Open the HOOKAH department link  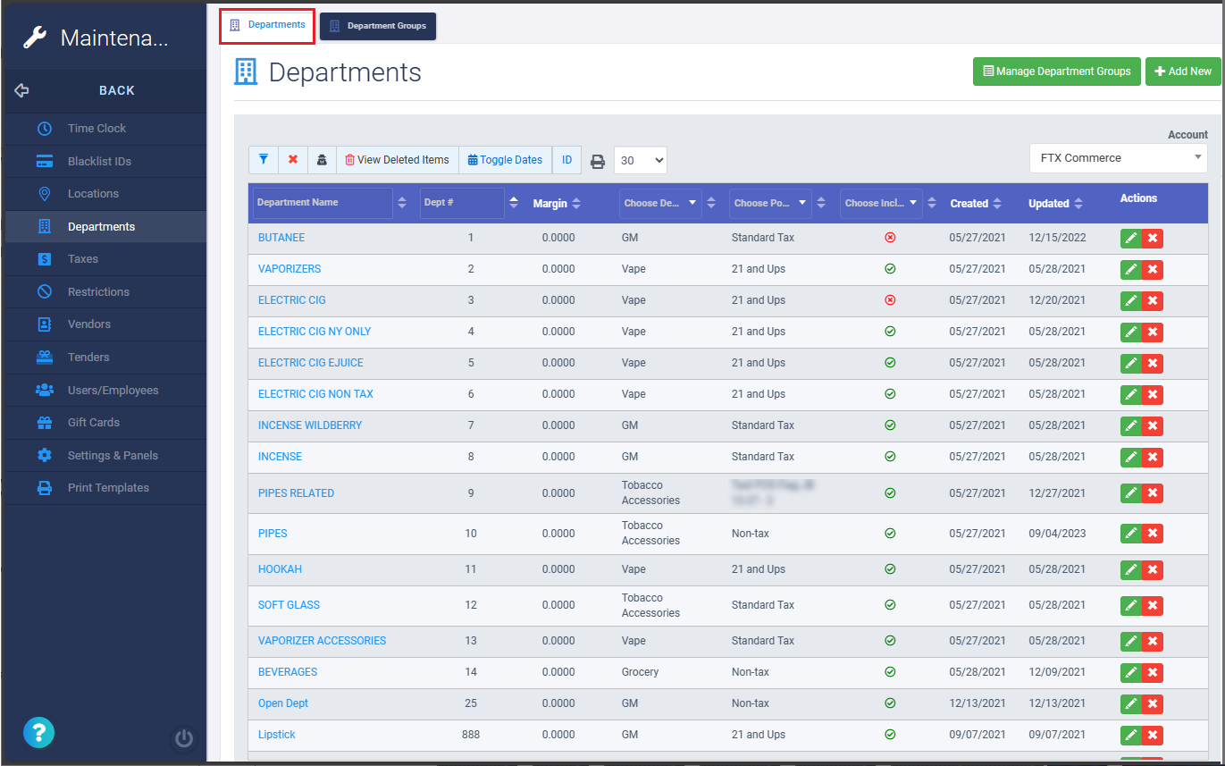(280, 569)
